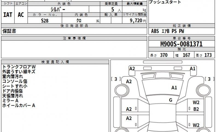Click the A2 mark on the front fender
The image size is (216, 132).
tap(129, 82)
